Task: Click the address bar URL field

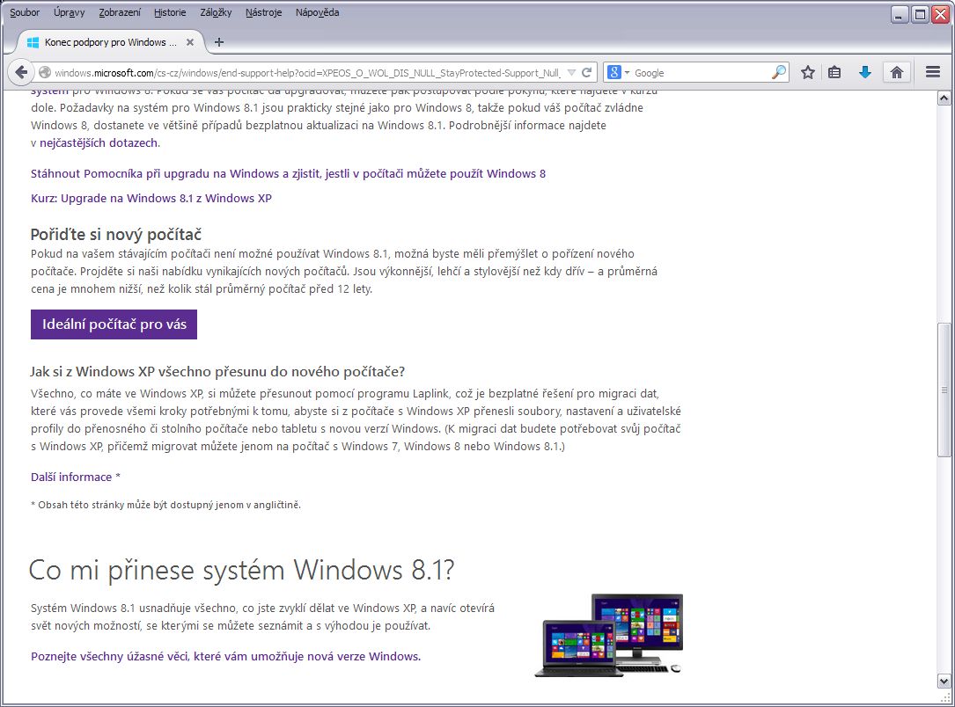Action: pos(307,72)
